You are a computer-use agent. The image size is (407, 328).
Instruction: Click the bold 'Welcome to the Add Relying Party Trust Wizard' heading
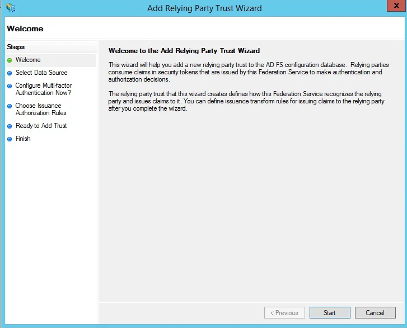[x=184, y=51]
